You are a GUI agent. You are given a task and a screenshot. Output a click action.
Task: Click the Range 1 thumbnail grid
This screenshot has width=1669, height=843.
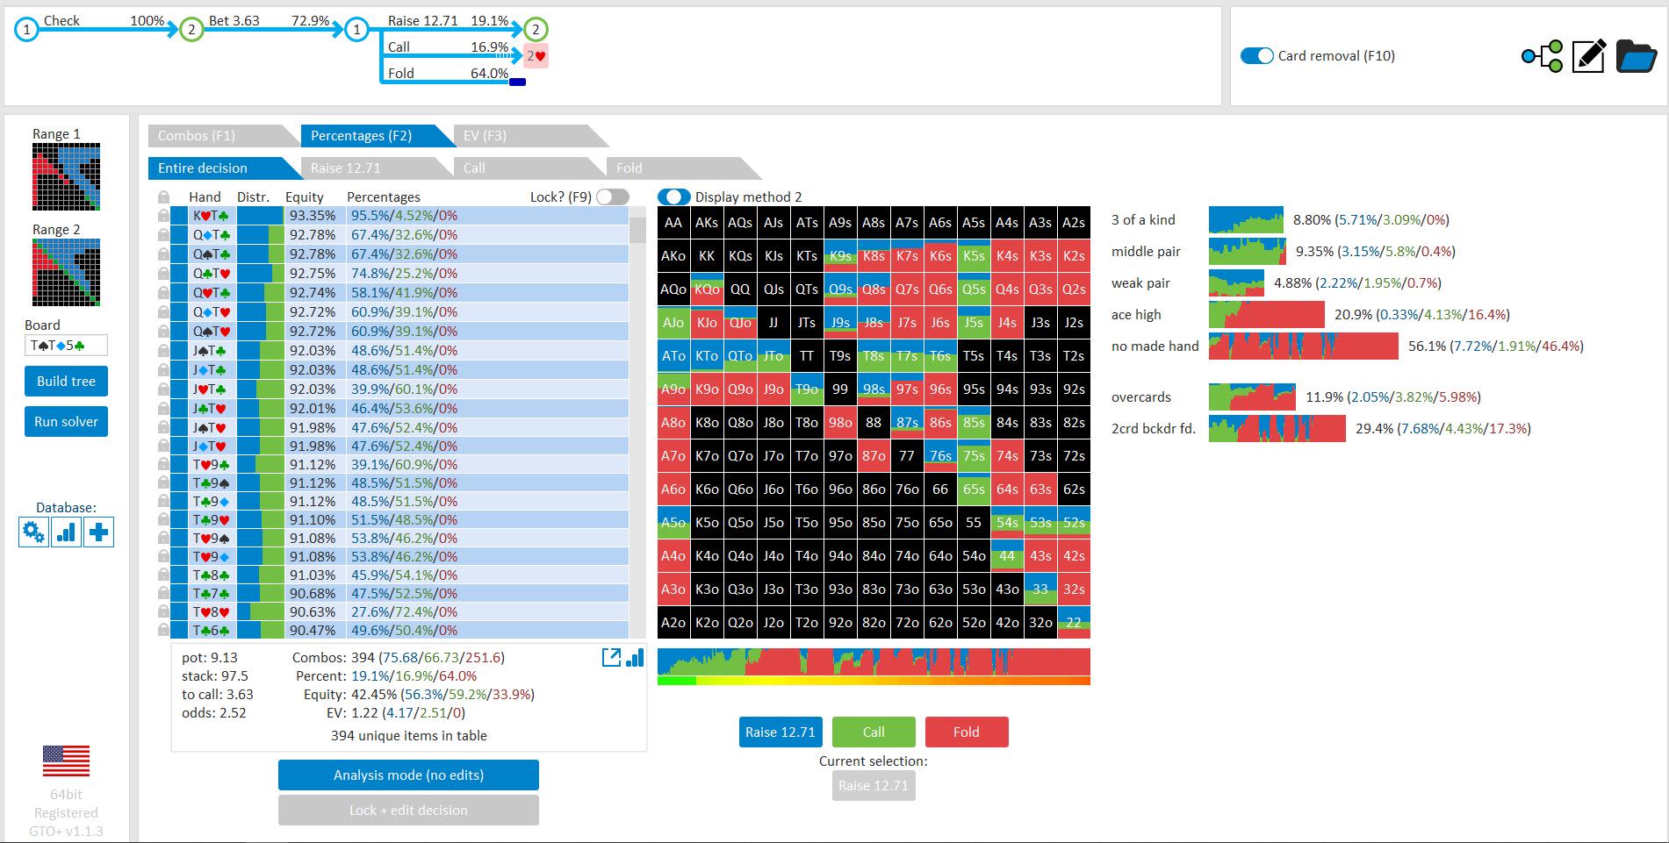click(66, 177)
